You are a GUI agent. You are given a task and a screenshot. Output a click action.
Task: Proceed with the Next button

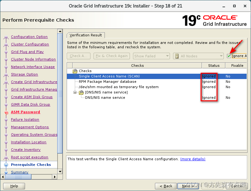188,186
